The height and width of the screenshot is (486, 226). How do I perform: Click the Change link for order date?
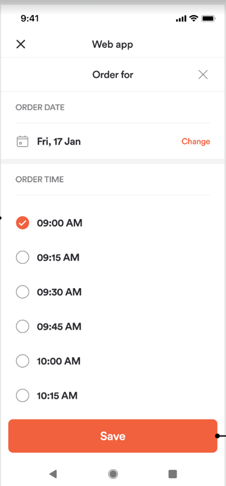196,141
